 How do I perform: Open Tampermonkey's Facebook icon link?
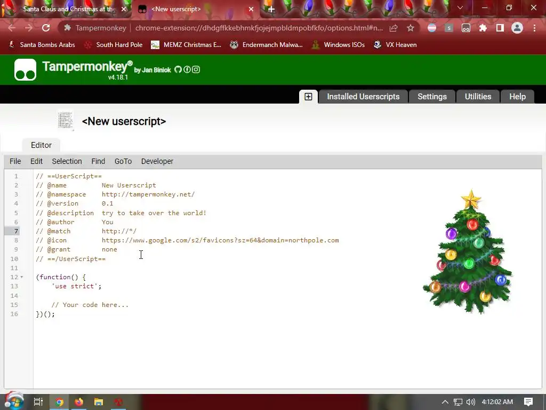click(187, 69)
